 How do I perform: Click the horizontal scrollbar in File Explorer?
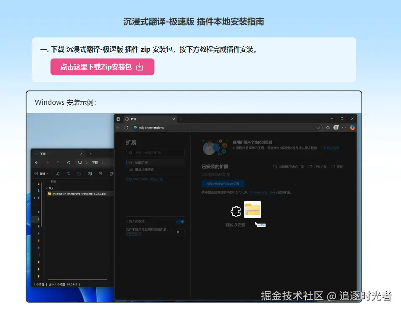point(77,280)
